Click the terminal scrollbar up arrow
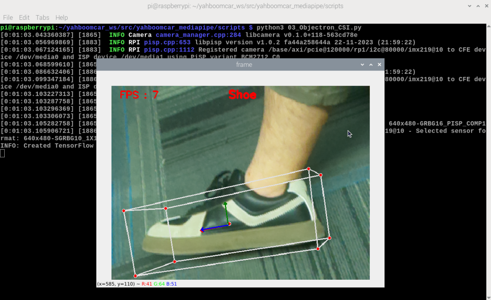The image size is (491, 300). [x=488, y=26]
